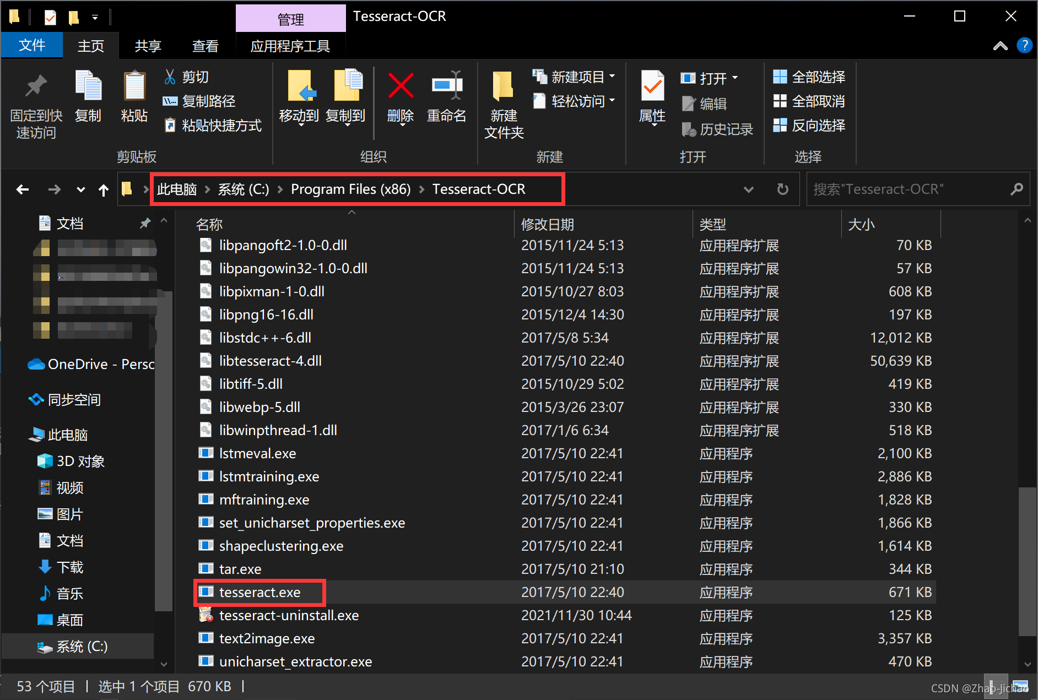Screen dimensions: 1038x700
Task: Click Edit (编辑) in Open group
Action: click(x=705, y=104)
